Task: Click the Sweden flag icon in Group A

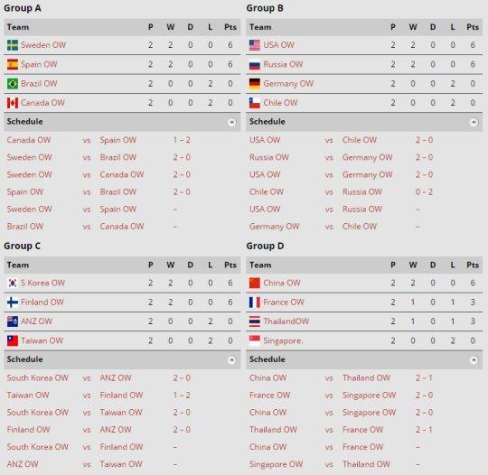Action: 13,45
